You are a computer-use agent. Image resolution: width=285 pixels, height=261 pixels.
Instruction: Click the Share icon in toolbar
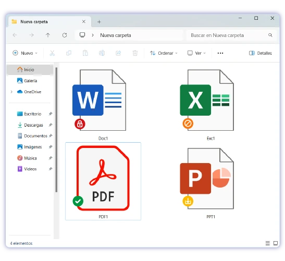tap(118, 53)
